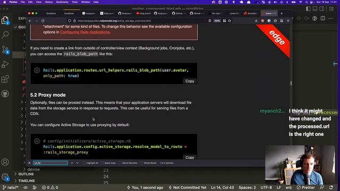Toggle VS Code panel layout icon

(x=315, y=8)
